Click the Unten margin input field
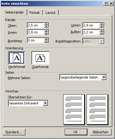Viewport: 115px width, 139px height. (91, 25)
